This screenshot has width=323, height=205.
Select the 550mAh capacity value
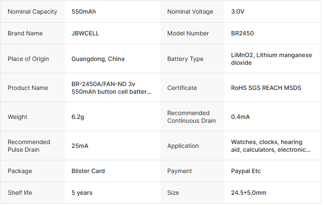[x=84, y=12]
